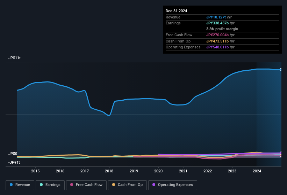Image resolution: width=287 pixels, height=195 pixels.
Task: Click the 2019 x-axis year label
Action: tap(134, 171)
